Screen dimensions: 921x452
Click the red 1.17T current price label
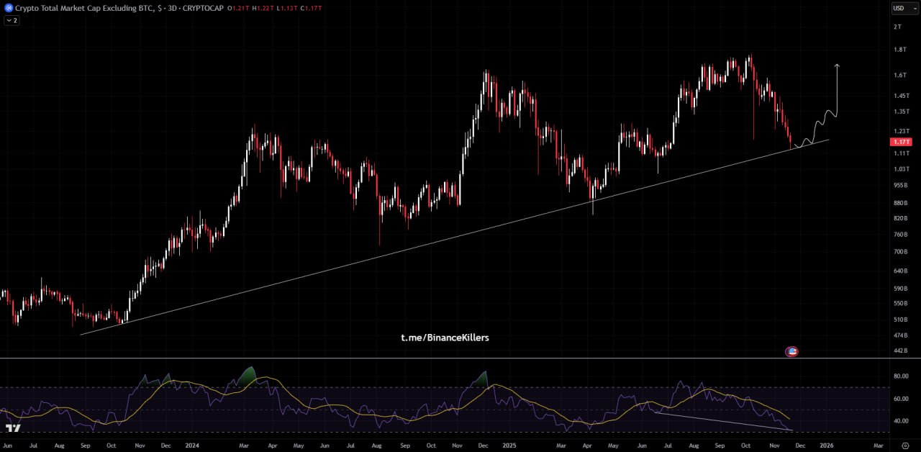tap(901, 143)
